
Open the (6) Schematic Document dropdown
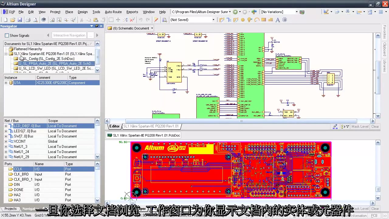(x=152, y=28)
